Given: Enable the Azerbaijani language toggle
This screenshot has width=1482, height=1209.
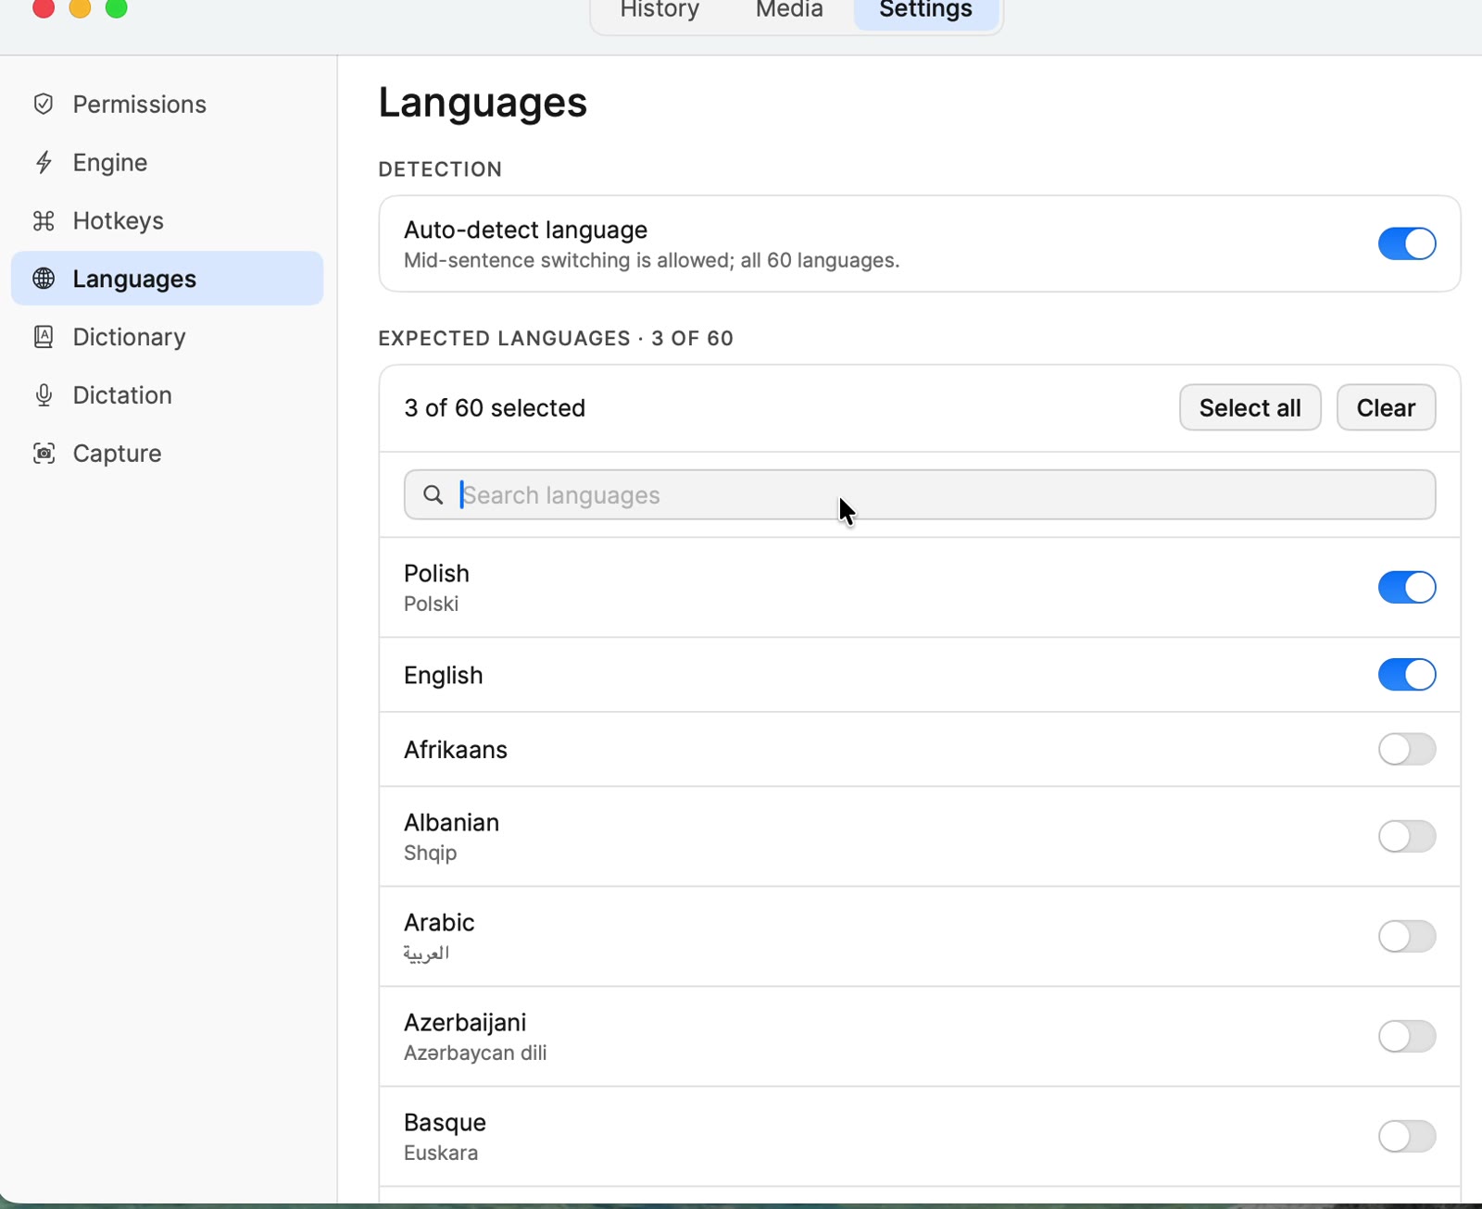Looking at the screenshot, I should pyautogui.click(x=1407, y=1036).
